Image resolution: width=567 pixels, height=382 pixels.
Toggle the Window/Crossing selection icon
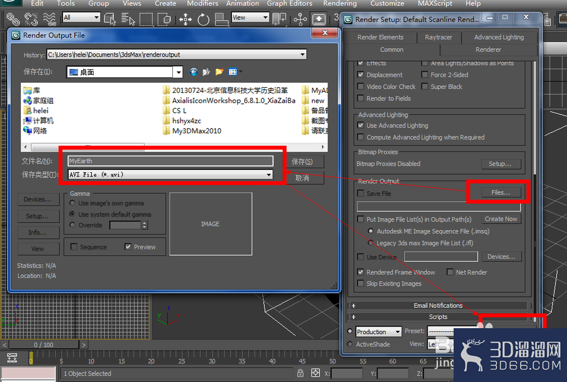[x=164, y=19]
